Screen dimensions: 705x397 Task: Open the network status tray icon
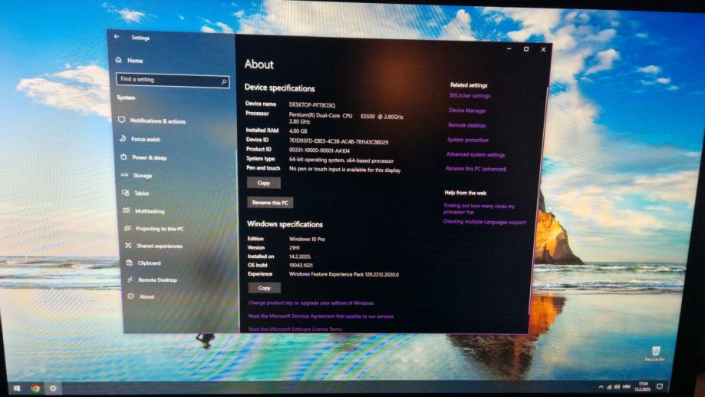click(x=609, y=387)
